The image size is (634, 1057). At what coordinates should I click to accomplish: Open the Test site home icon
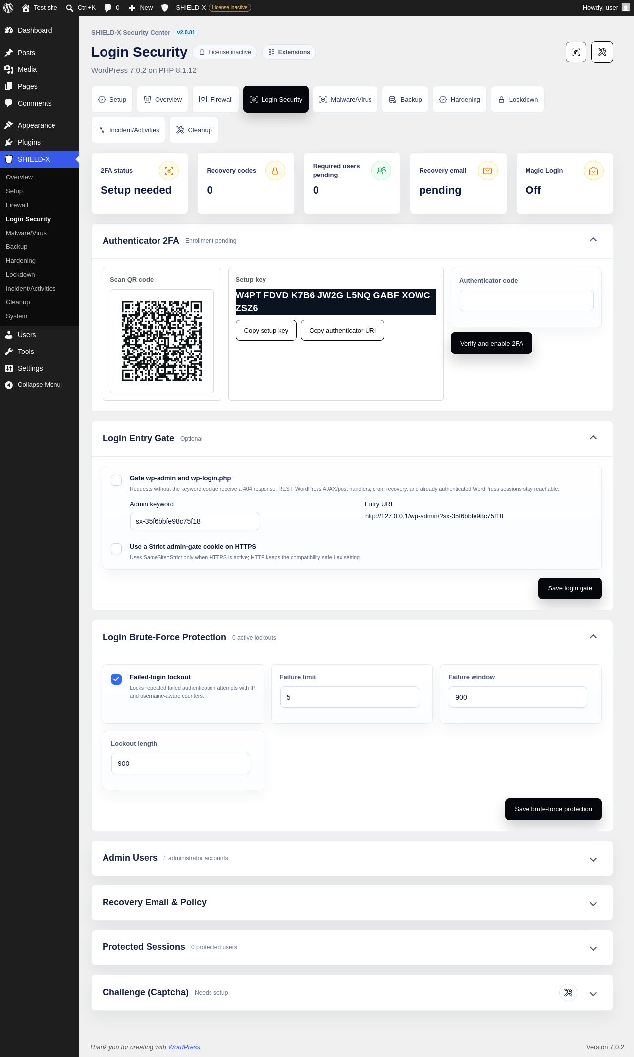coord(26,8)
